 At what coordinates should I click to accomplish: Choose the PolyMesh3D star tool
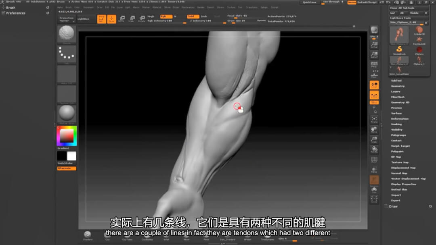click(419, 41)
